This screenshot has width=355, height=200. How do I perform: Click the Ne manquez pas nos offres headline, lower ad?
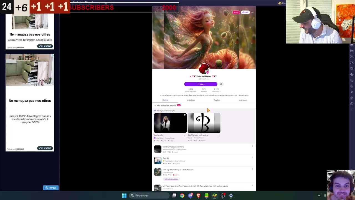[30, 101]
